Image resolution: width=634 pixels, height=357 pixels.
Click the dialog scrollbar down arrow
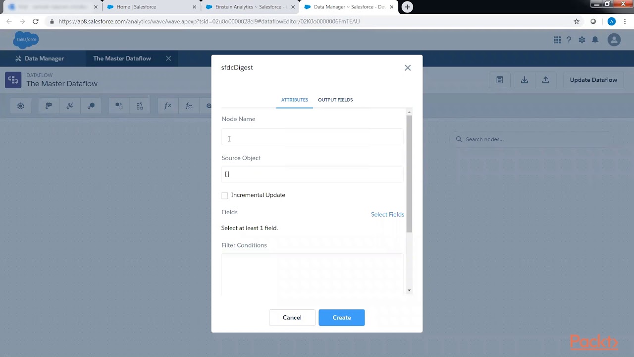pyautogui.click(x=409, y=290)
